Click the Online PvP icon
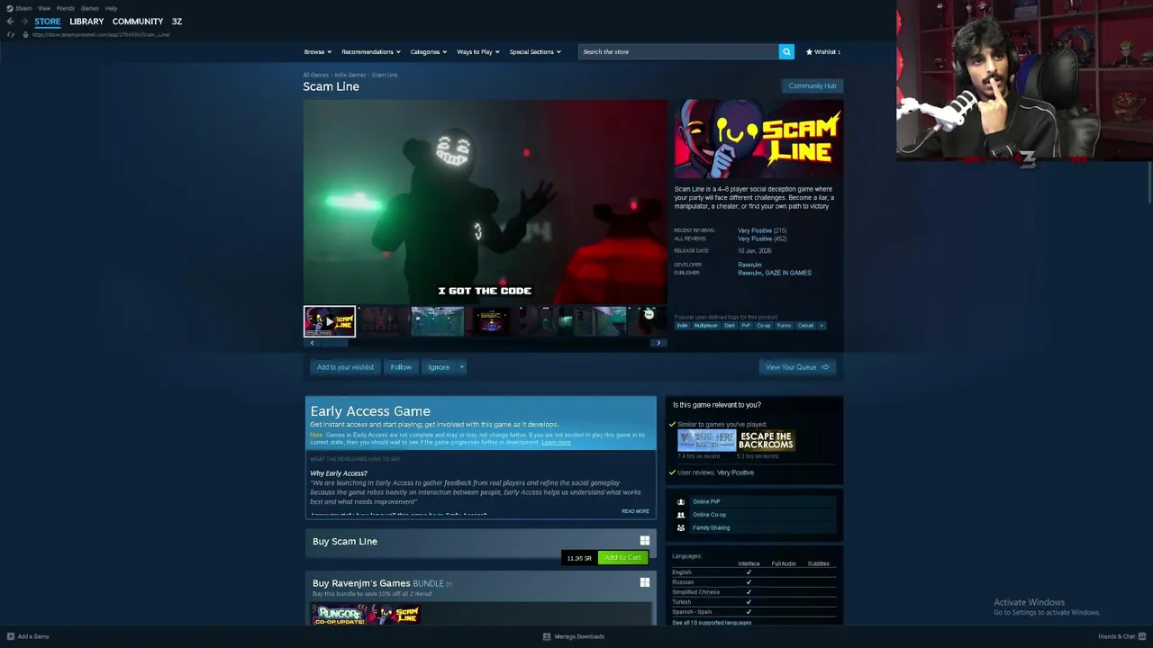1153x648 pixels. click(x=681, y=501)
